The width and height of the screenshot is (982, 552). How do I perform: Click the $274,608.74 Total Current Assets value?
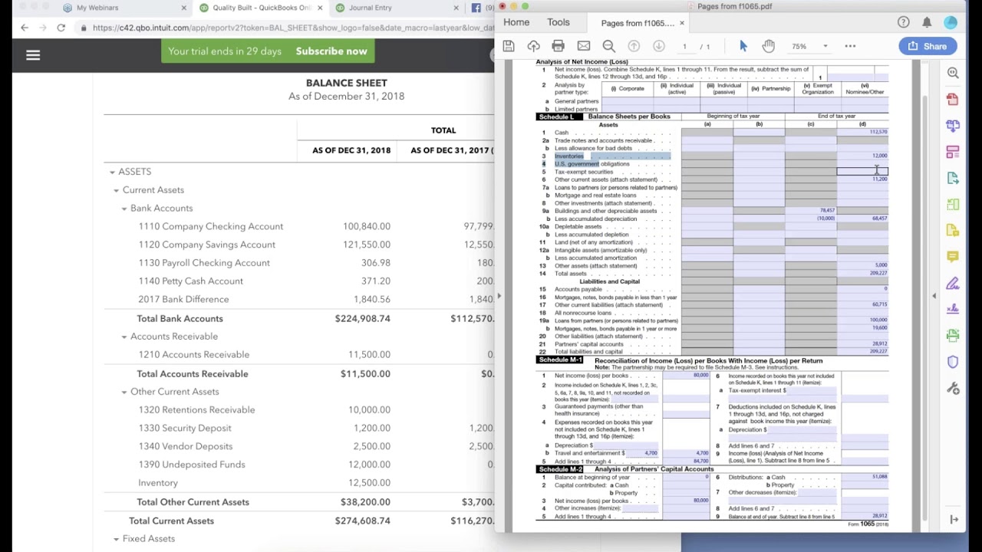click(x=362, y=521)
